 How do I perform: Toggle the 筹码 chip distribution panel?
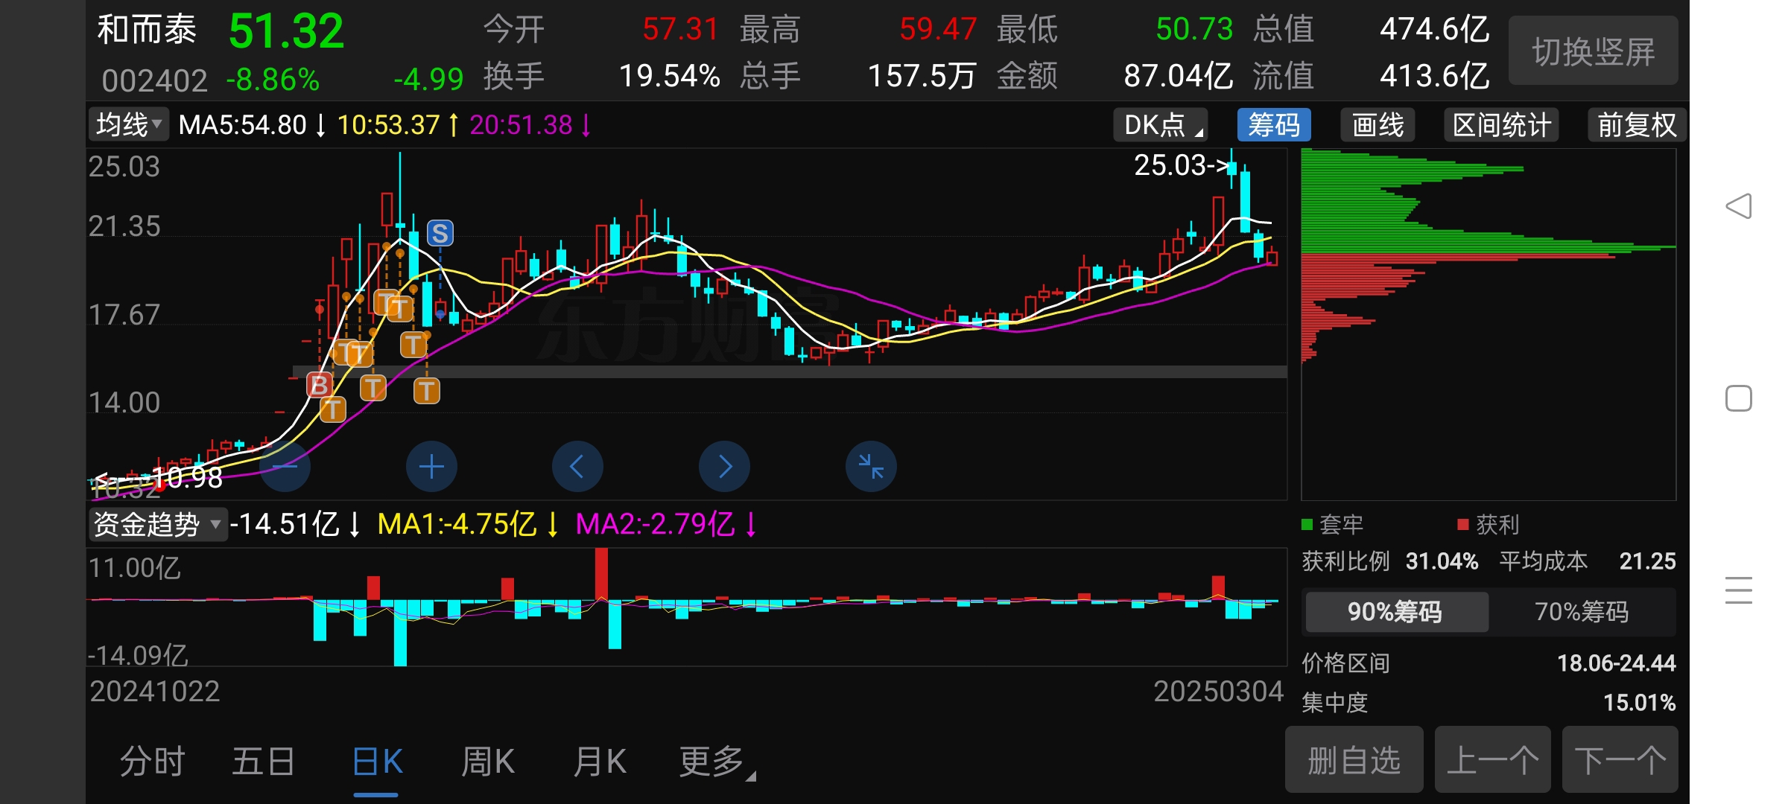coord(1273,124)
